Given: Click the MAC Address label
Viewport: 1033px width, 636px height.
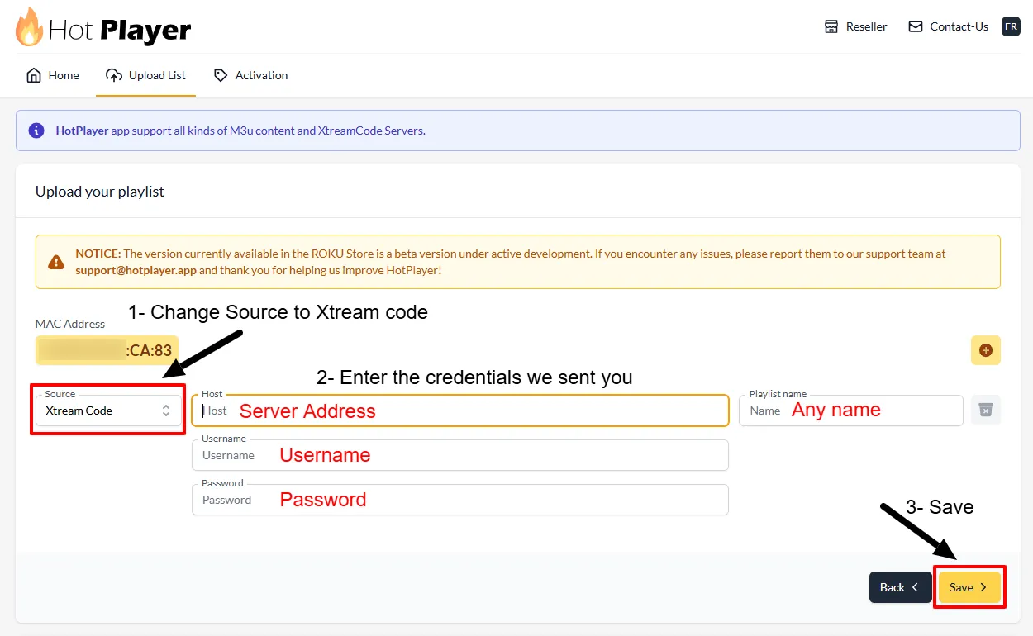Looking at the screenshot, I should (x=70, y=324).
